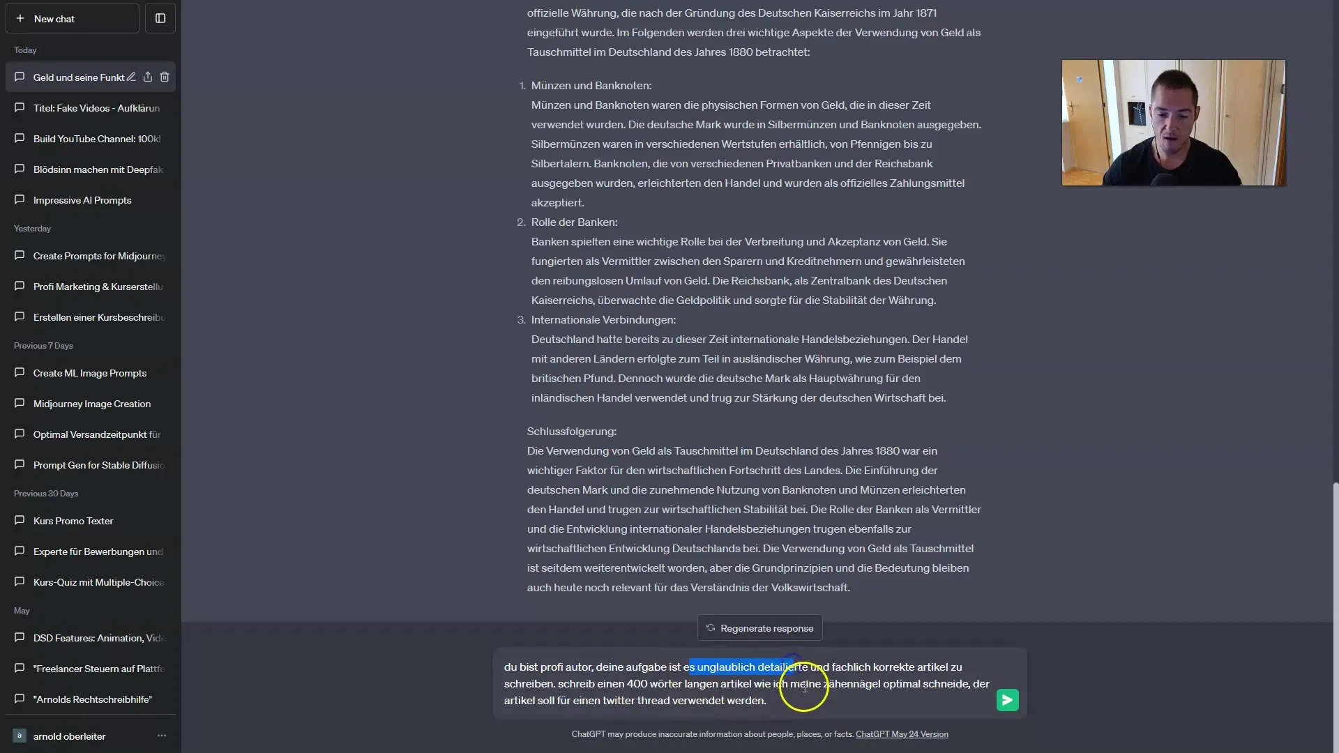1339x753 pixels.
Task: Click the user profile 'arnold oberleiter'
Action: pos(70,736)
